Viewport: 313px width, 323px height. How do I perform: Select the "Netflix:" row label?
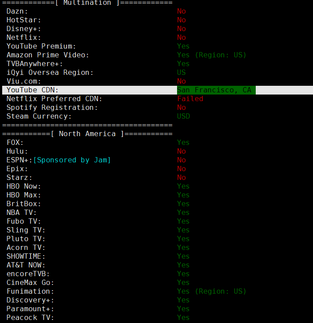pyautogui.click(x=24, y=38)
